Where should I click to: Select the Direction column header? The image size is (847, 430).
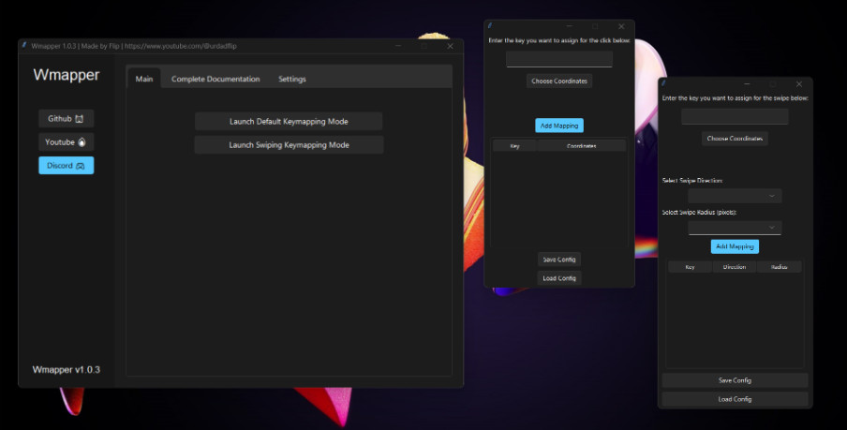pyautogui.click(x=735, y=267)
